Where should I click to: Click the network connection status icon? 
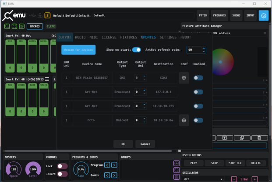(x=40, y=15)
